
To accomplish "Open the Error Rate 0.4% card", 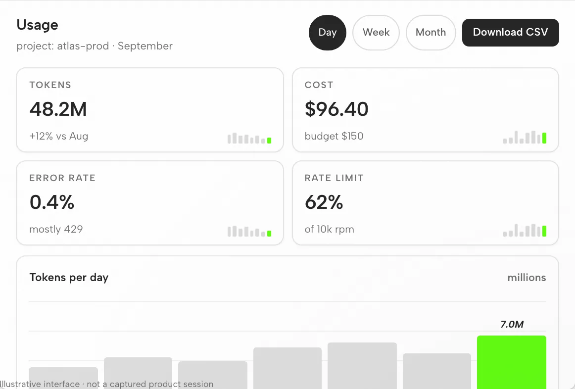I will [150, 203].
